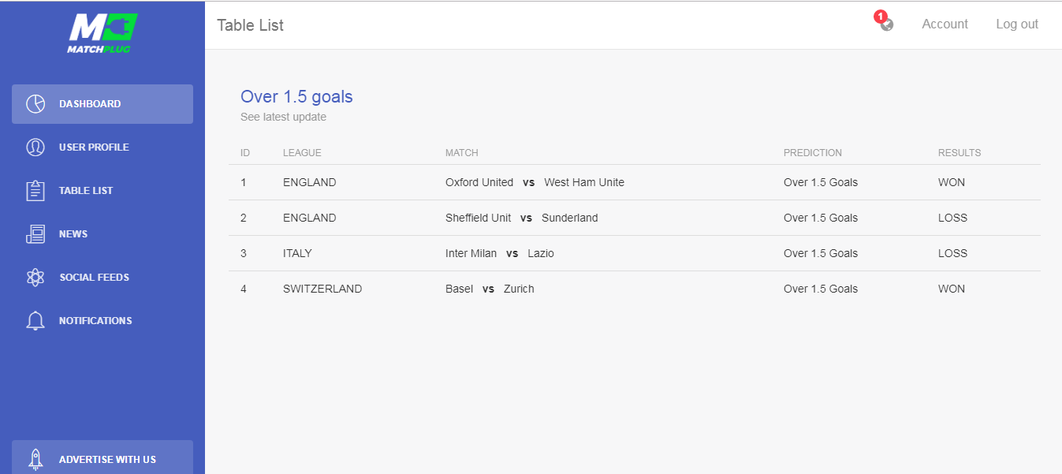This screenshot has height=474, width=1062.
Task: Click the Dashboard pie chart icon
Action: click(x=35, y=104)
